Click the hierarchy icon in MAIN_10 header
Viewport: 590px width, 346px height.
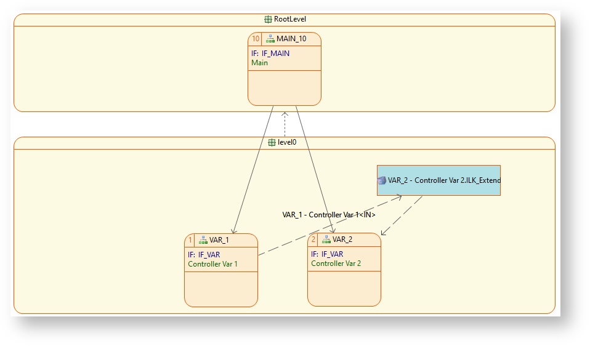(270, 39)
